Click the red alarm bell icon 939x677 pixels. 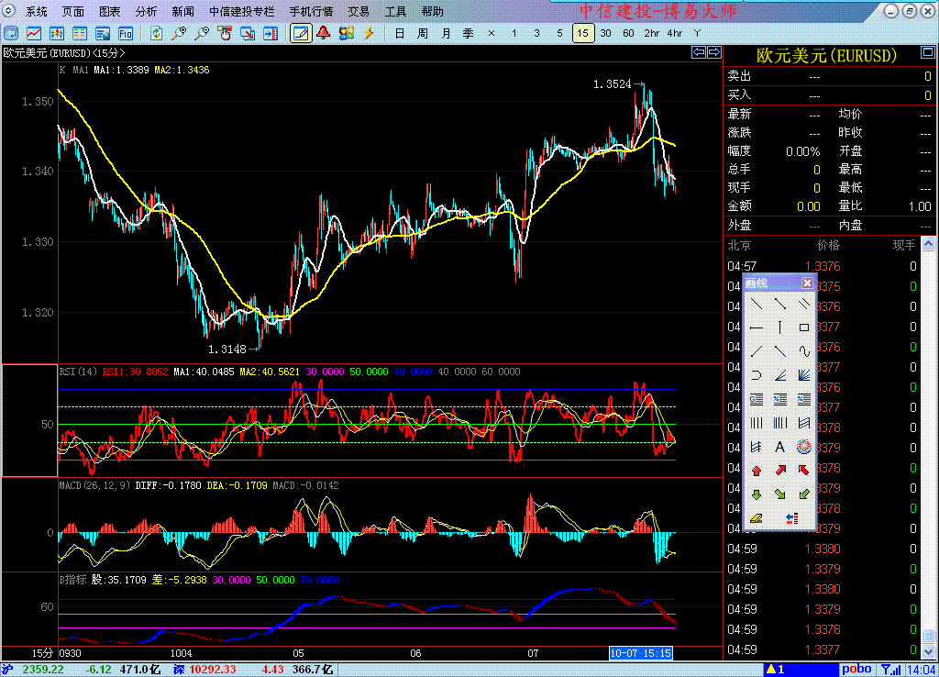point(323,33)
